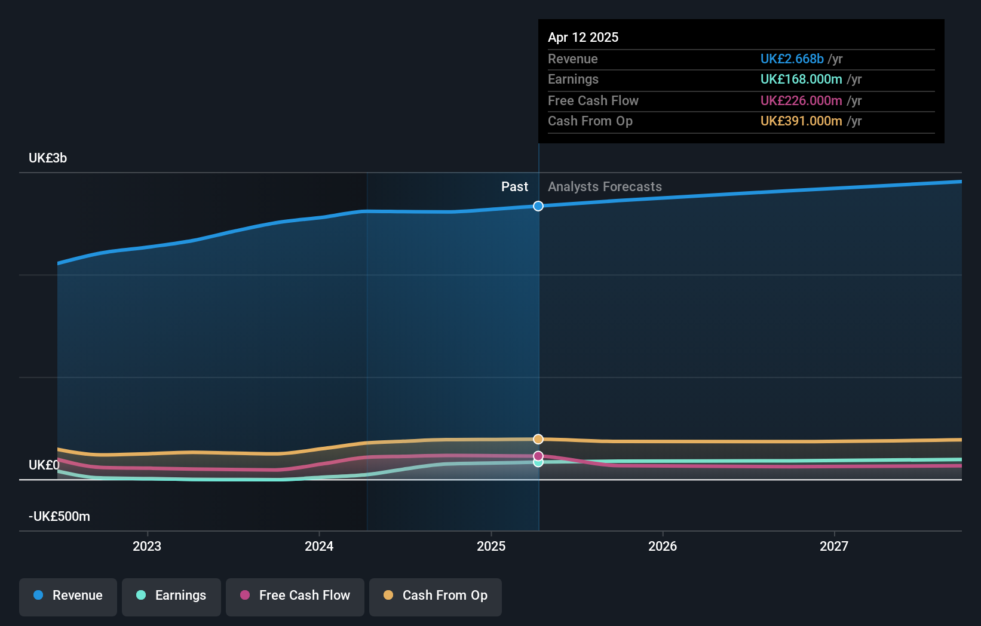Click the blue Revenue legend dot
Screen dimensions: 981x626
[38, 595]
